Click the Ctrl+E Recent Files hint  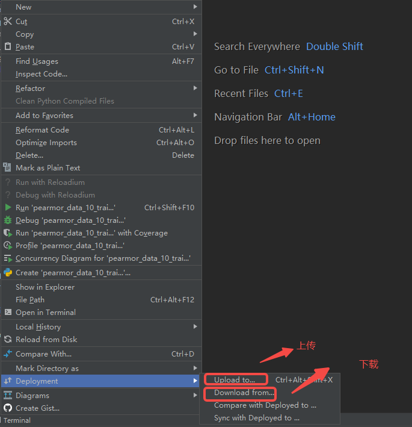pyautogui.click(x=289, y=93)
